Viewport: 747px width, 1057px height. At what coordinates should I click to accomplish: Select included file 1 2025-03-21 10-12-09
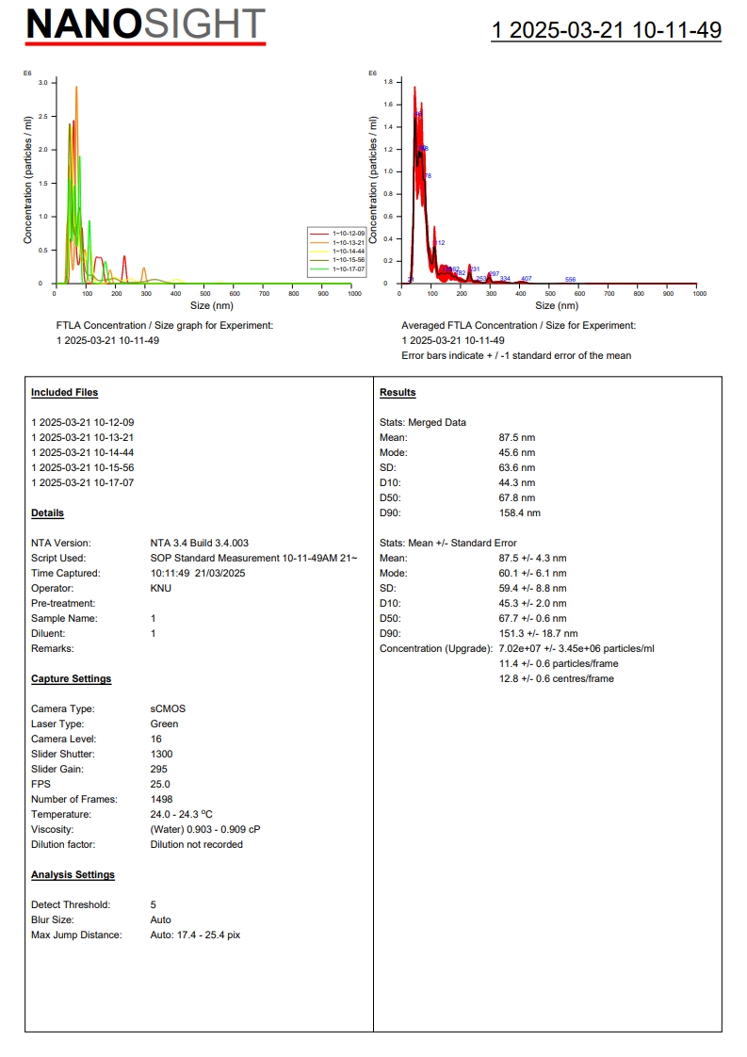click(x=82, y=423)
